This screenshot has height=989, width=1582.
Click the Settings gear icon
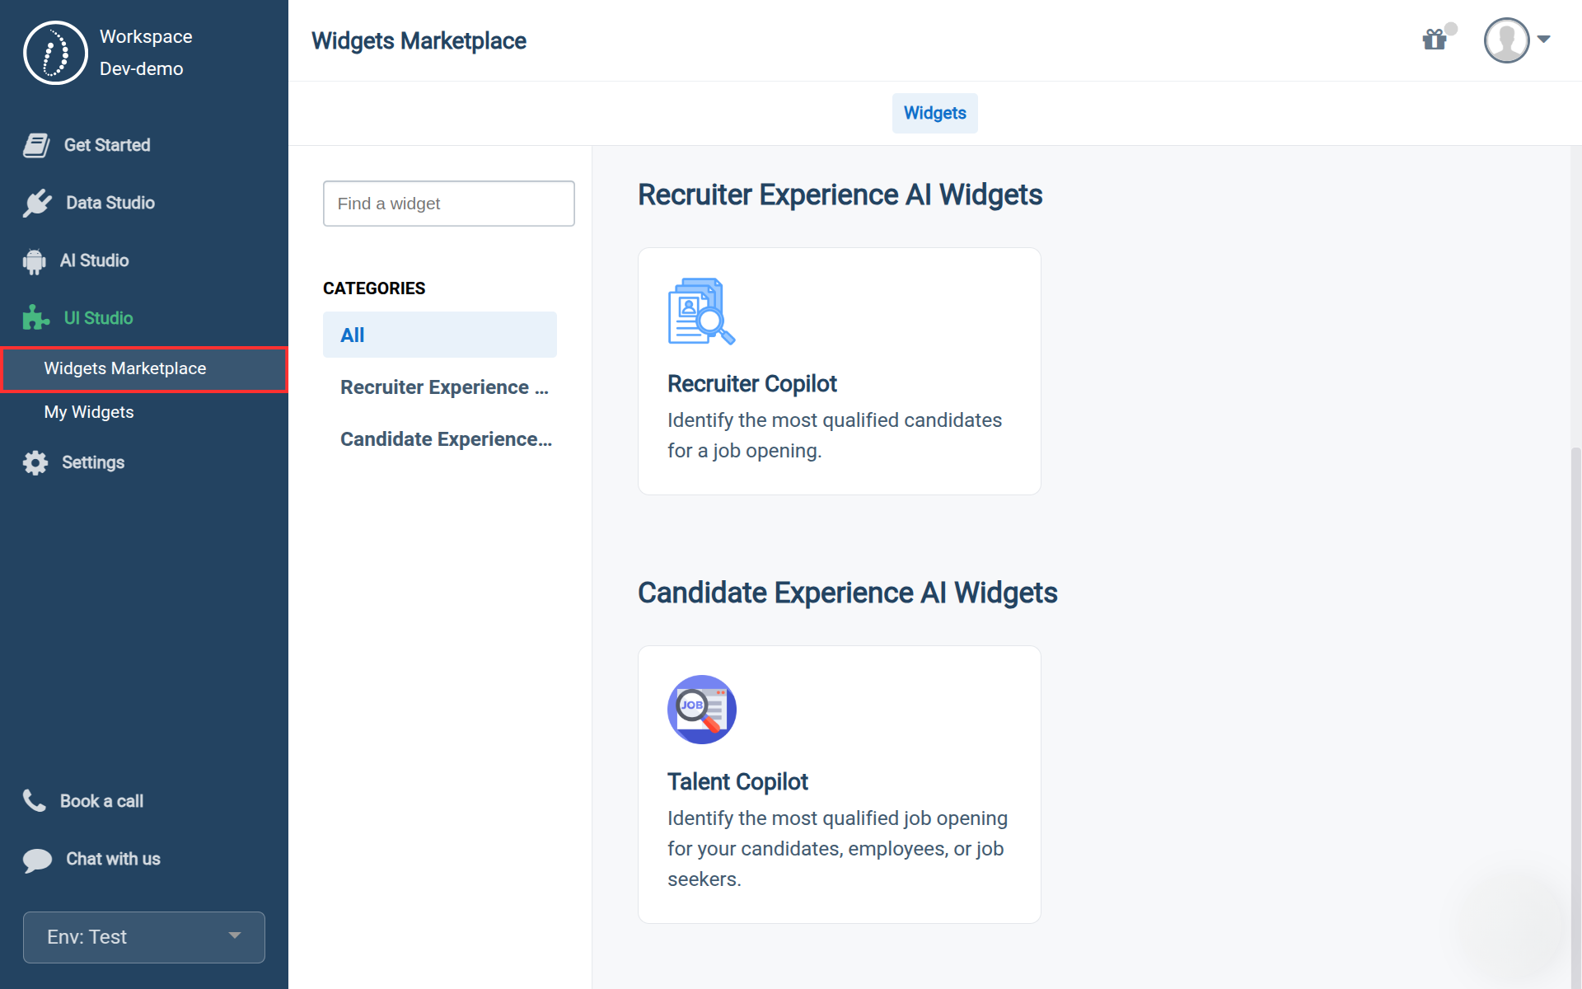[x=35, y=462]
